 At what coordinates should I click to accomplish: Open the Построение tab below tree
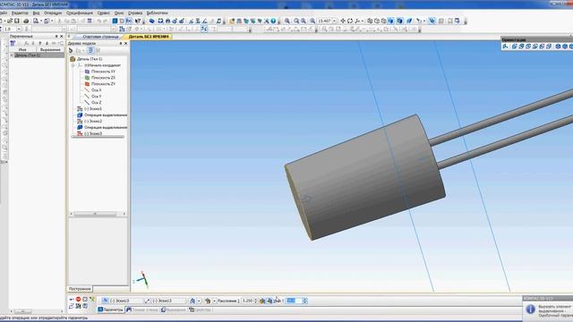(80, 289)
